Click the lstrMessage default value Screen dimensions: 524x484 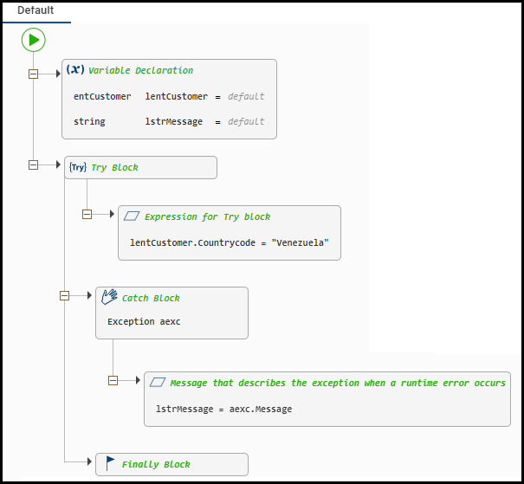coord(246,121)
